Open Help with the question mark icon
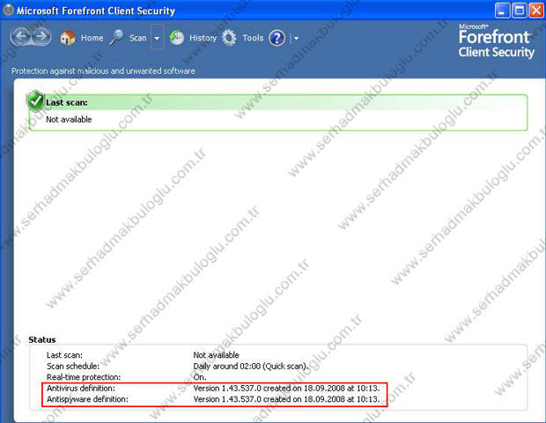This screenshot has width=546, height=423. (277, 38)
